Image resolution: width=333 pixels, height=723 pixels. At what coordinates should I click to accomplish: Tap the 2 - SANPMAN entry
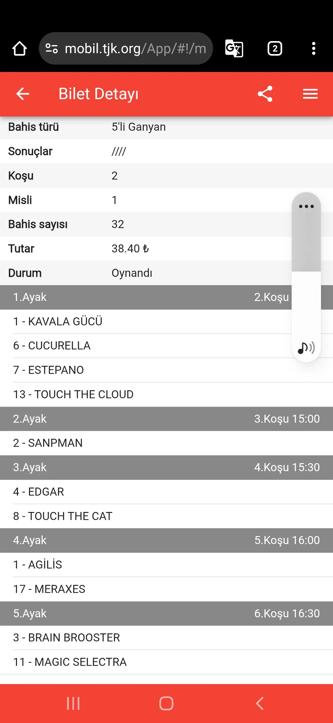click(x=48, y=443)
